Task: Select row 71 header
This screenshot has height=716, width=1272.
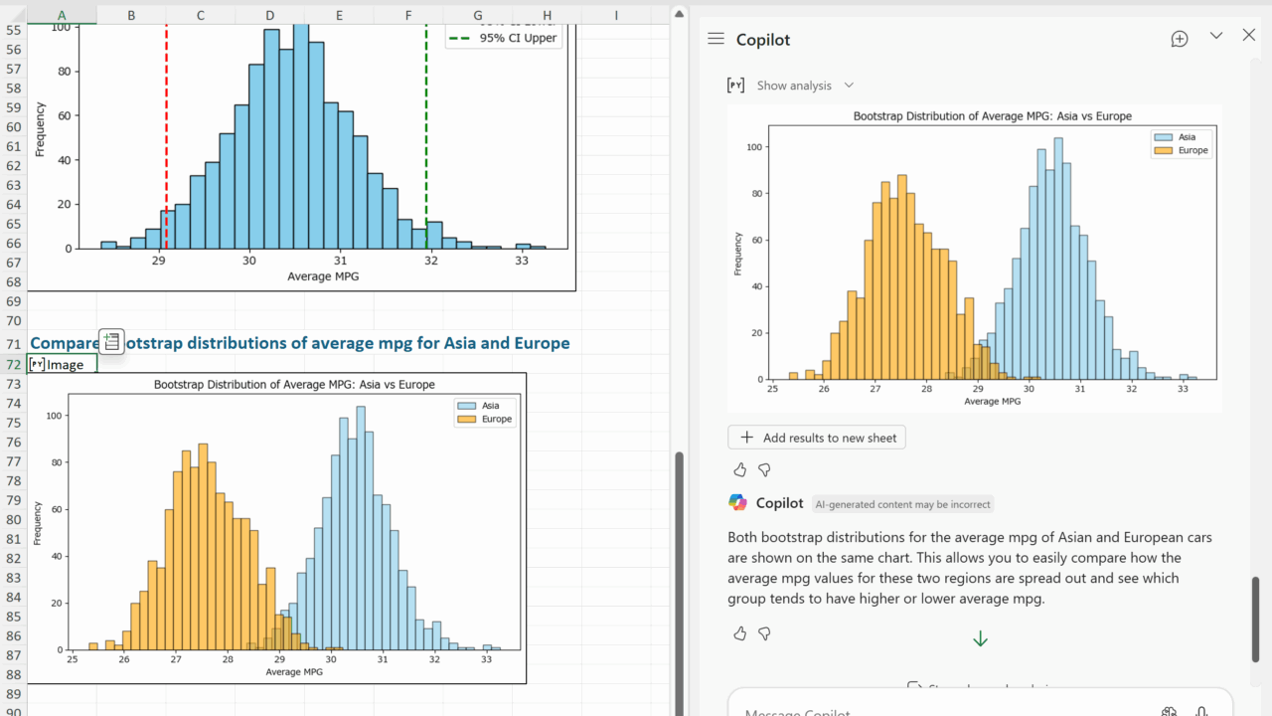Action: (x=14, y=344)
